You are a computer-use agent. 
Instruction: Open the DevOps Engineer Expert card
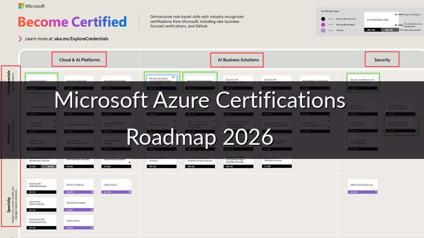[x=116, y=161]
